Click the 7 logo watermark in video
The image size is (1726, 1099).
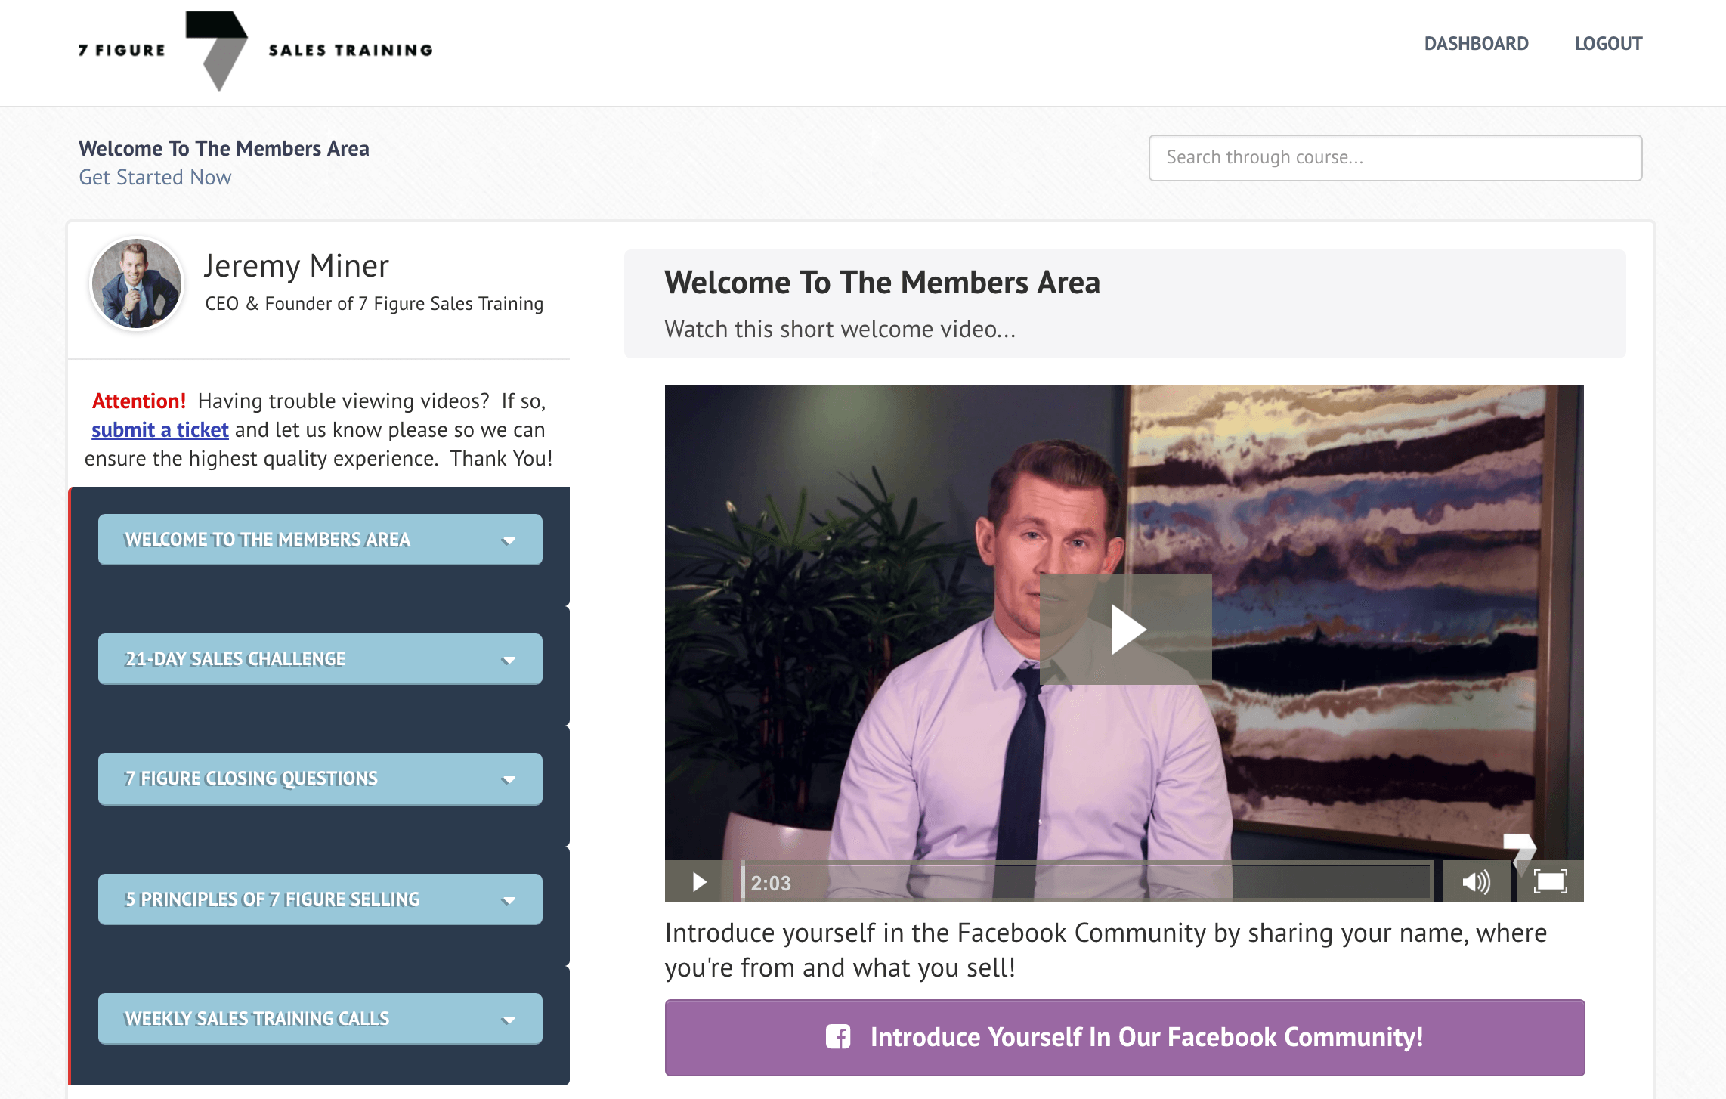[1520, 849]
